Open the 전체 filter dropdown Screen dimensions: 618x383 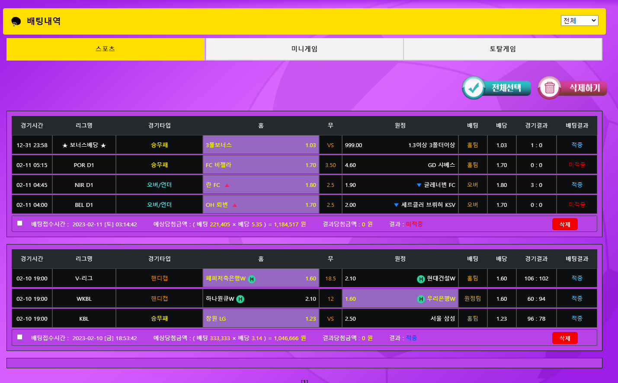point(579,20)
